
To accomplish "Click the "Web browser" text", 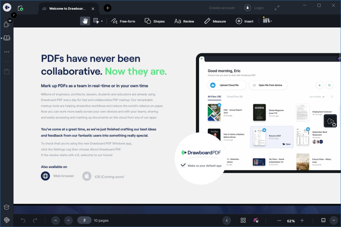I will pos(63,176).
